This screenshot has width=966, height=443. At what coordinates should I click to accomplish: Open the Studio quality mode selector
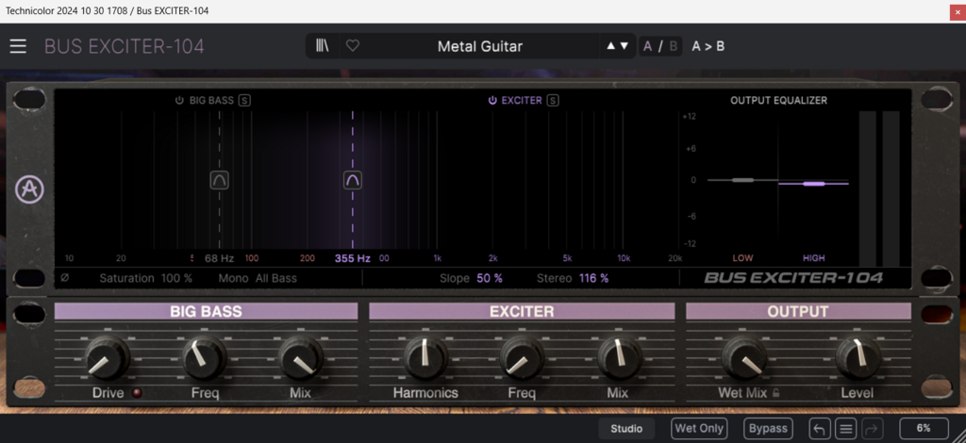626,429
